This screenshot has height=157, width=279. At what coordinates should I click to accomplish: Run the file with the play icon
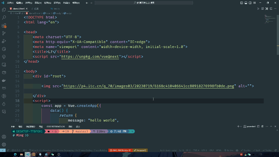pos(258,8)
